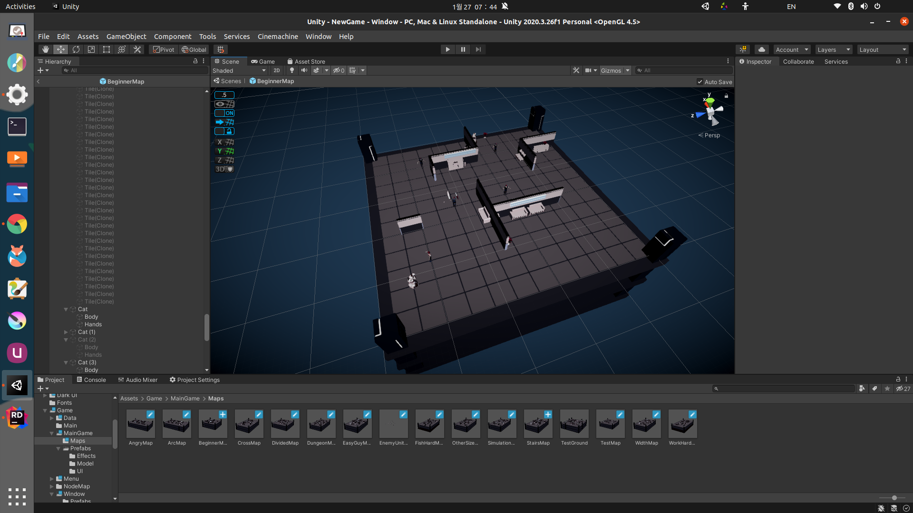
Task: Toggle ON snap switch in scene overlay
Action: pos(224,113)
